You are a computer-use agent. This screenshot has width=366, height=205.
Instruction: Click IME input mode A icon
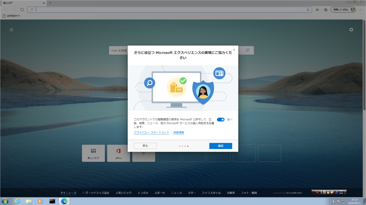coord(321,192)
